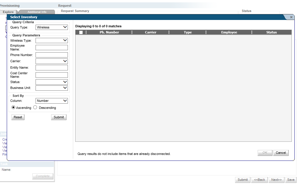
Task: Open the Business Unit dropdown
Action: pos(51,88)
